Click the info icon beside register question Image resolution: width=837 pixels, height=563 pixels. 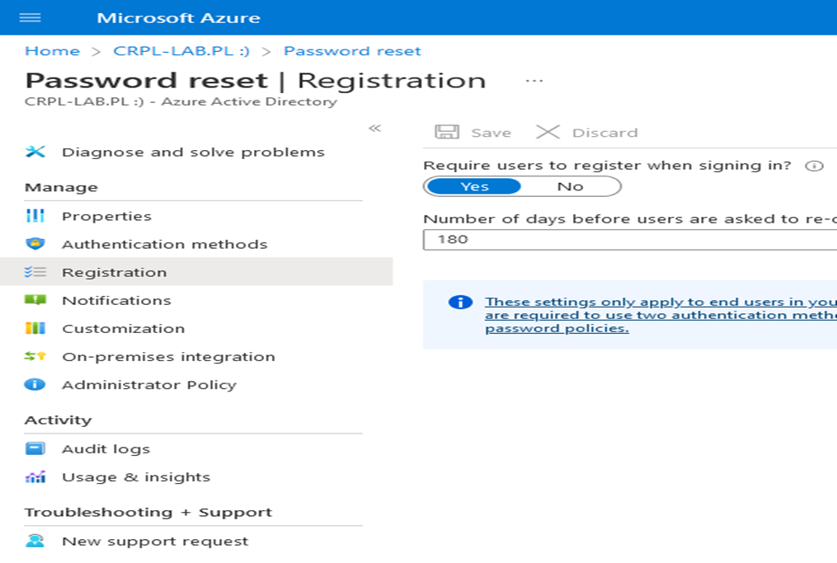tap(814, 166)
